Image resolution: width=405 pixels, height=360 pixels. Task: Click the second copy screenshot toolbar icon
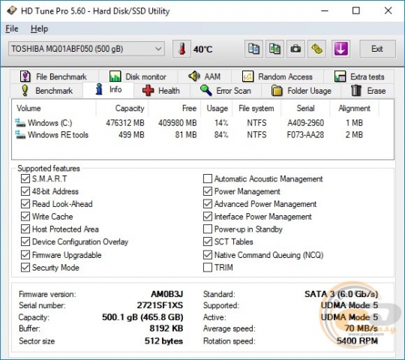click(x=274, y=49)
